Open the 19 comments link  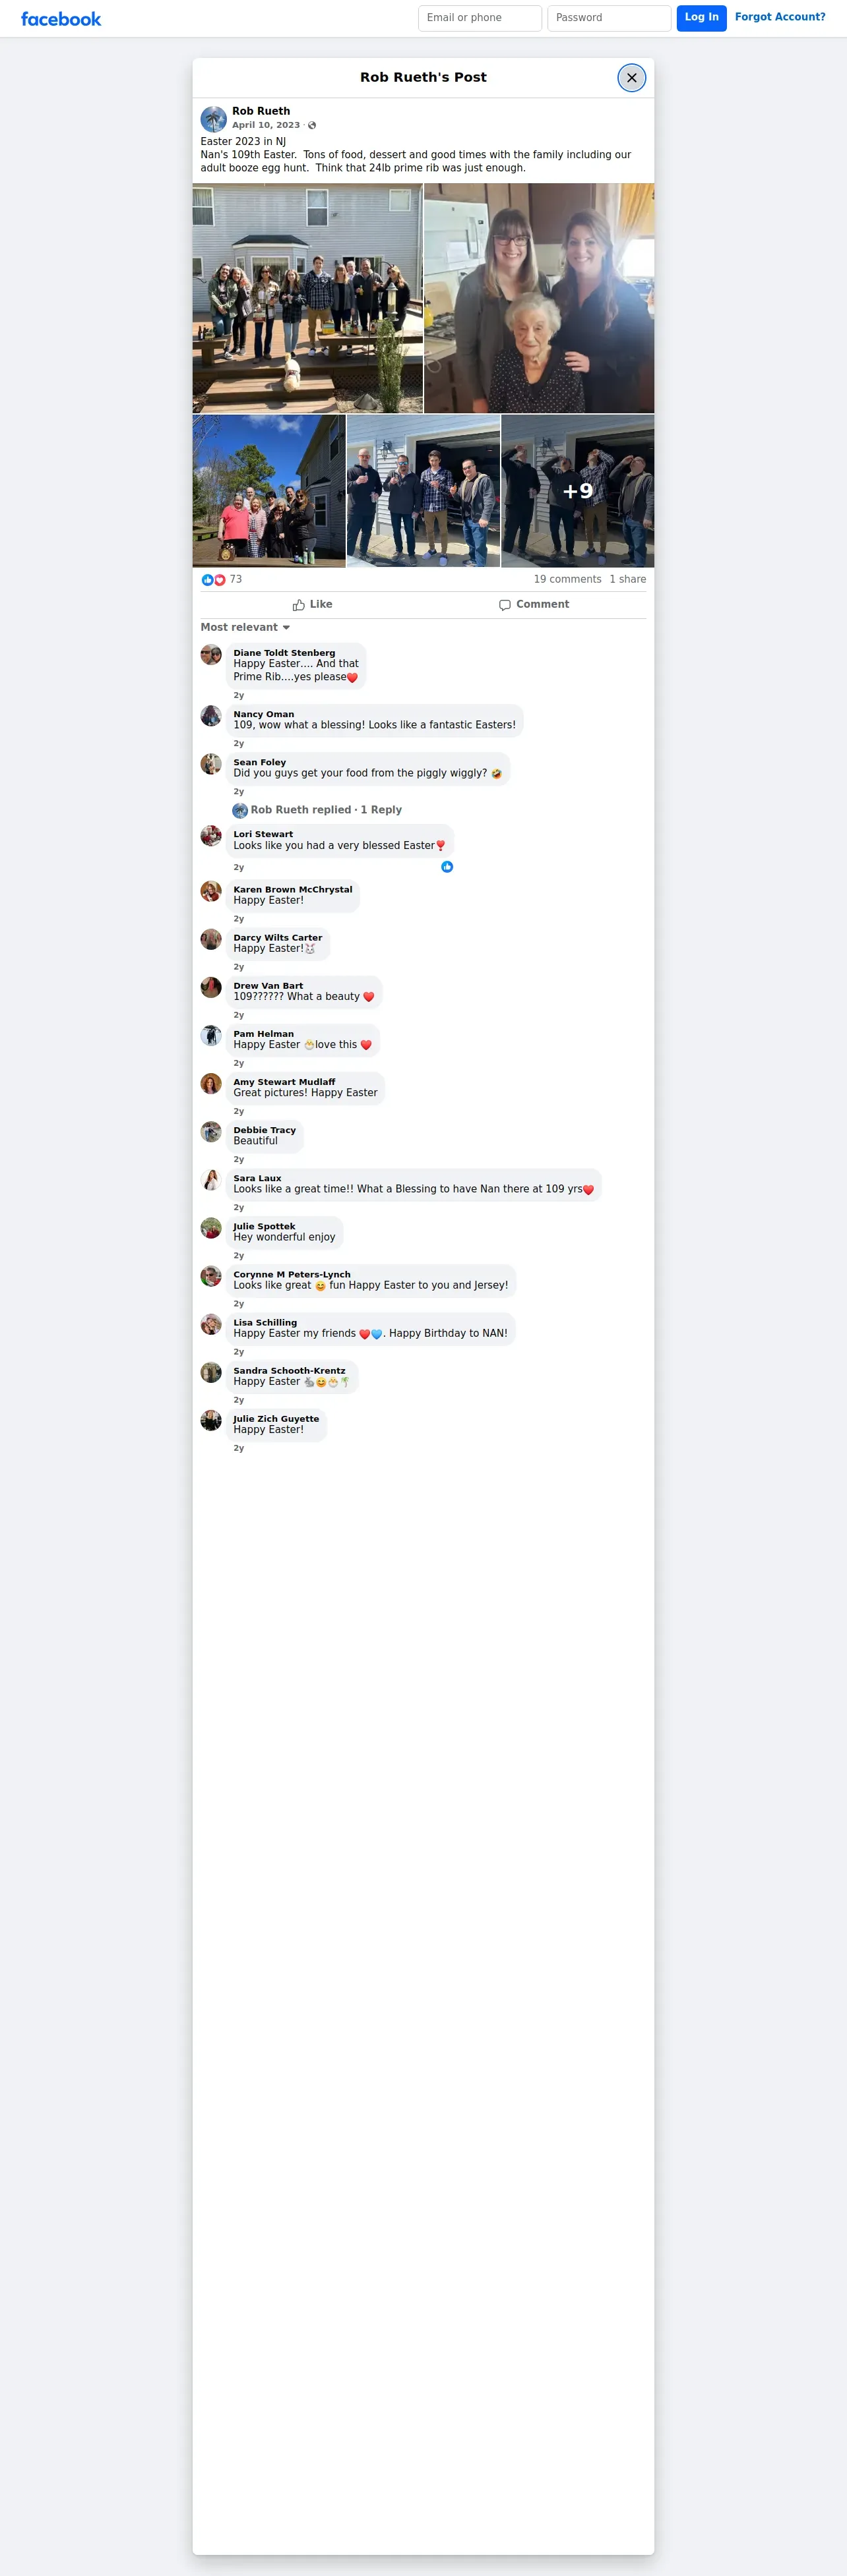pyautogui.click(x=568, y=580)
